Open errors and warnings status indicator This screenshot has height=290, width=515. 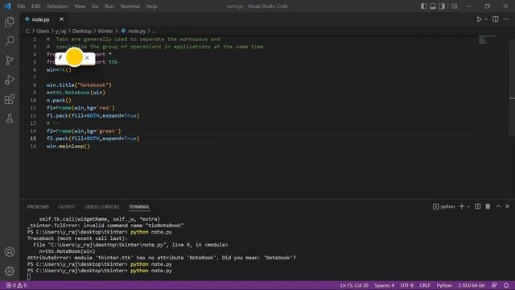pyautogui.click(x=16, y=285)
